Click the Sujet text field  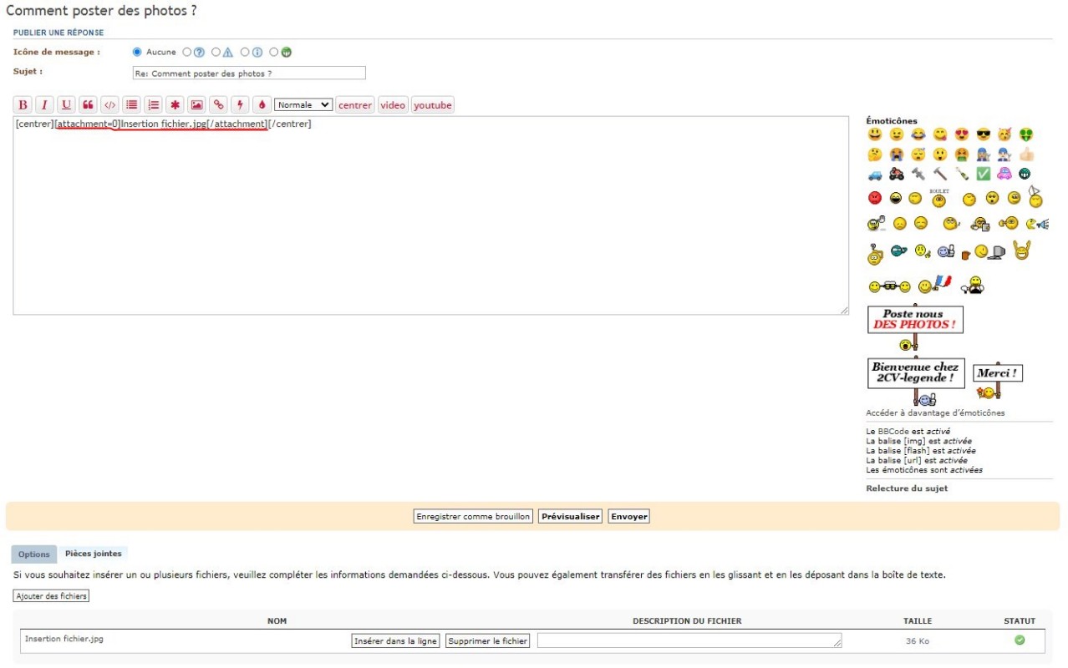(249, 73)
